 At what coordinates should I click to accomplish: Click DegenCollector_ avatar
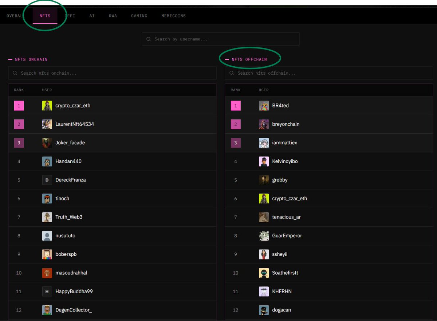pyautogui.click(x=47, y=310)
